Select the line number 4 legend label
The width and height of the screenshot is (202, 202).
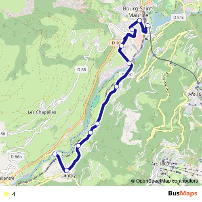(14, 194)
